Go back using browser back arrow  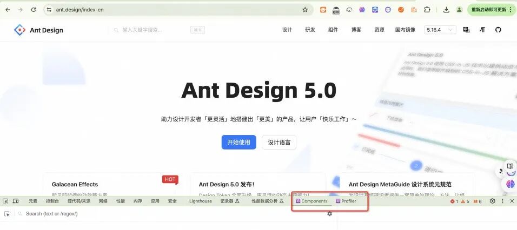pos(8,10)
